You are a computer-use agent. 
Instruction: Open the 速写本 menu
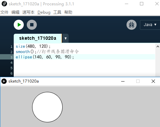coord(28,12)
